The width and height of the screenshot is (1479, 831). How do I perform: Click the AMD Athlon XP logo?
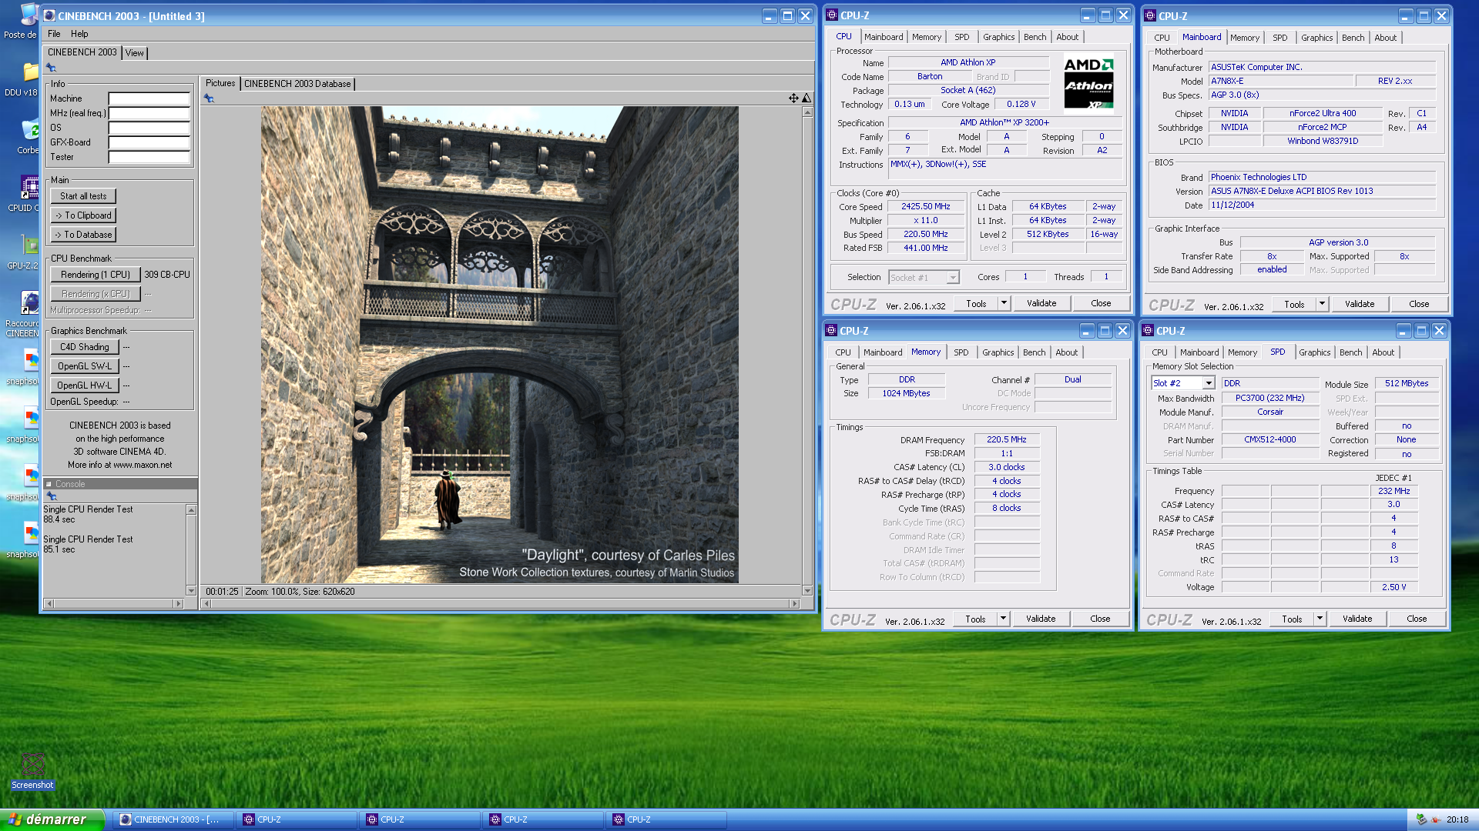[1088, 83]
